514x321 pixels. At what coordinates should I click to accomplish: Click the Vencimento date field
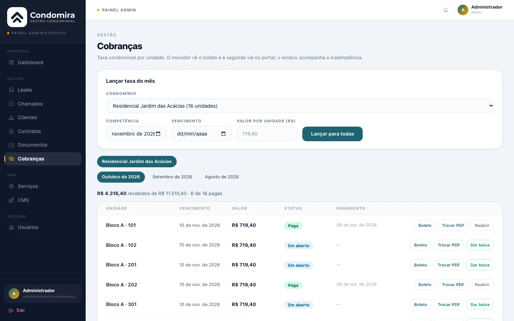[202, 134]
